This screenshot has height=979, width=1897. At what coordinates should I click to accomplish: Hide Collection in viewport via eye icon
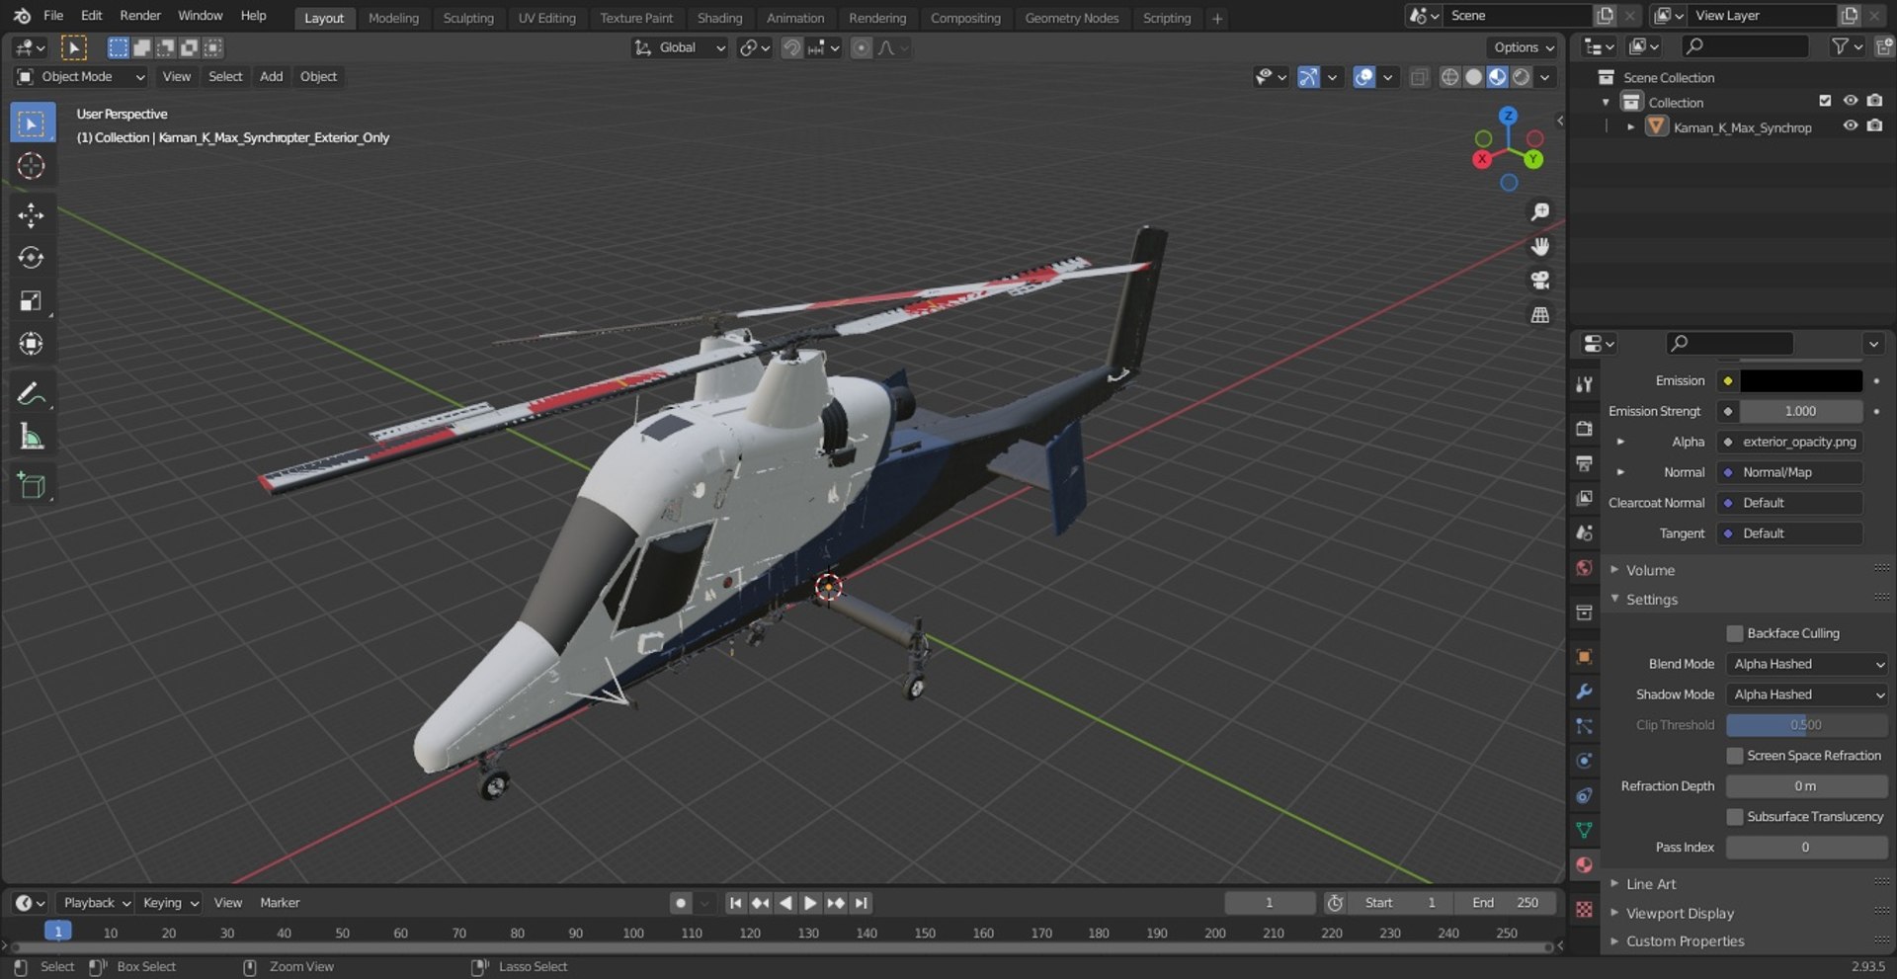click(1850, 101)
